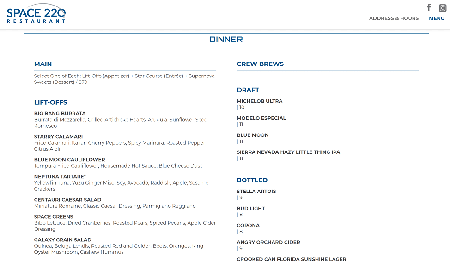Open the Menu navigation item

pyautogui.click(x=437, y=18)
